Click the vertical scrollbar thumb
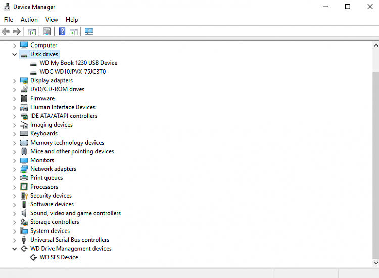379x278 pixels. click(x=376, y=165)
